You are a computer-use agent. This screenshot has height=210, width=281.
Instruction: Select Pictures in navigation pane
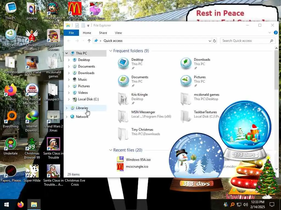point(84,86)
